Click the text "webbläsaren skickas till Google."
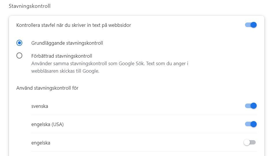This screenshot has height=156, width=271. (65, 71)
